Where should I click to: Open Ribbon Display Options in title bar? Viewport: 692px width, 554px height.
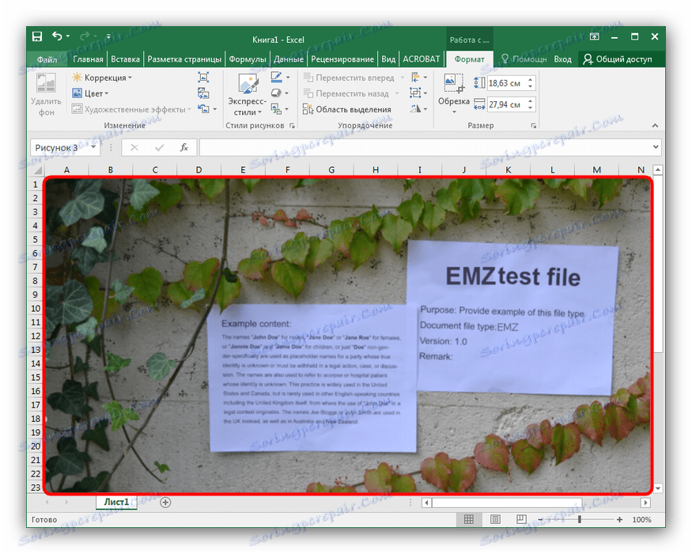pyautogui.click(x=595, y=36)
